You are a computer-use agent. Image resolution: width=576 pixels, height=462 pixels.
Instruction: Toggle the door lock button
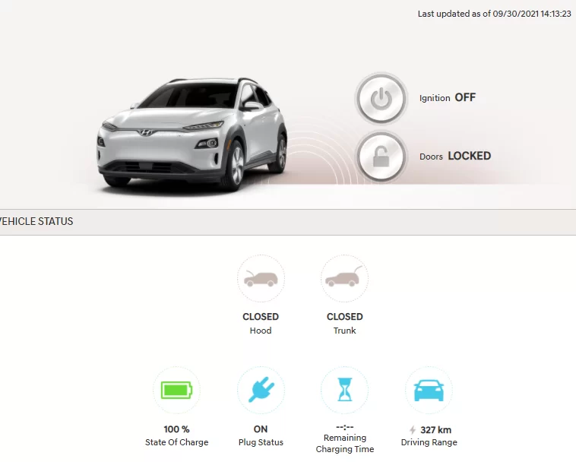click(381, 157)
